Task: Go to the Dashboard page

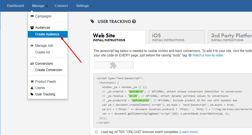Action: 15,6
